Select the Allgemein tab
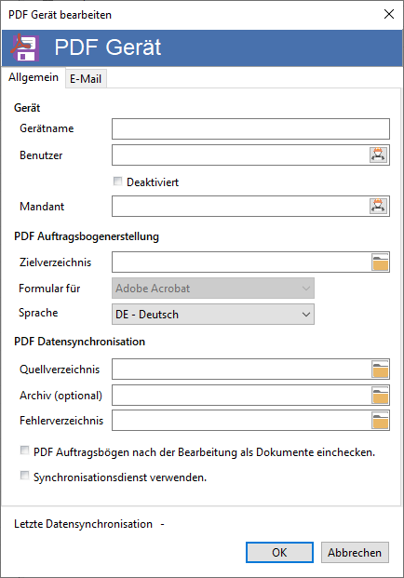The image size is (404, 578). pos(34,77)
